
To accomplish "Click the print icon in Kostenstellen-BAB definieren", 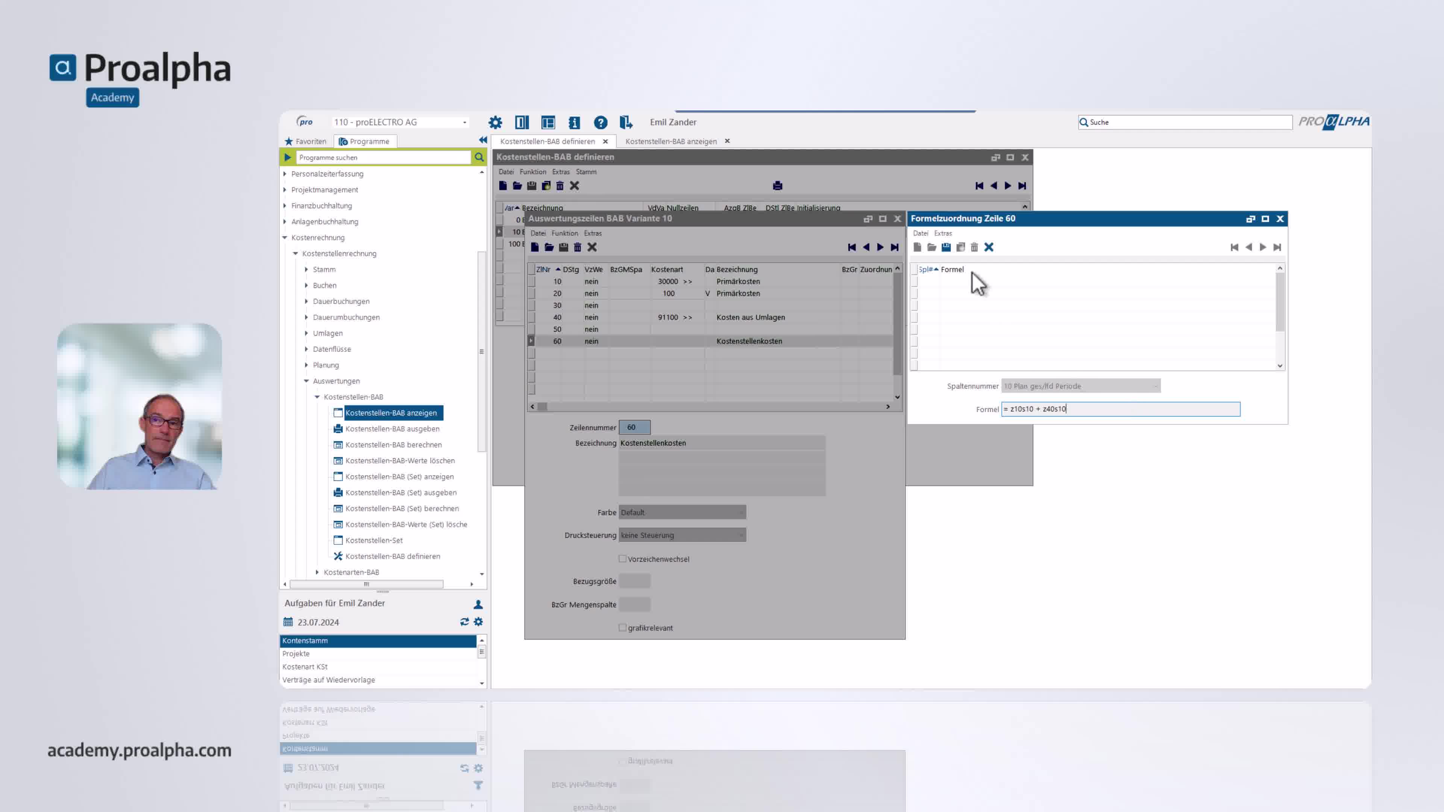I will tap(778, 185).
